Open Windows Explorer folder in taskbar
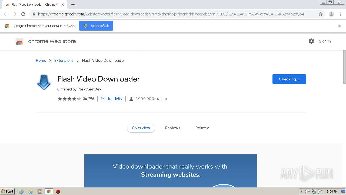This screenshot has height=195, width=346. pos(31,191)
